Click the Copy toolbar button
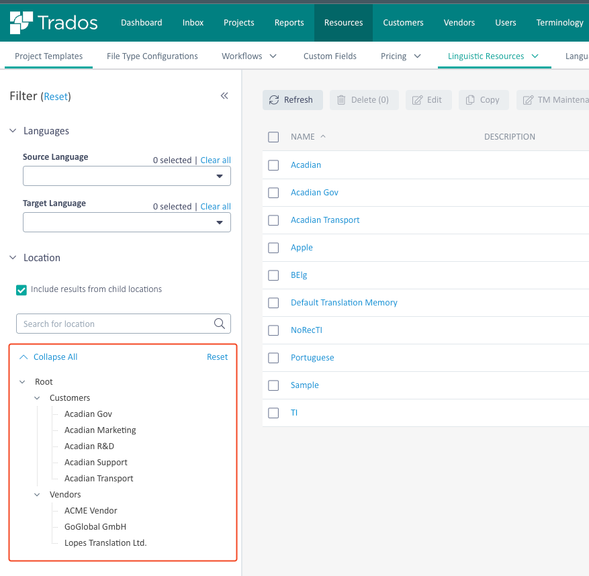 [x=483, y=100]
